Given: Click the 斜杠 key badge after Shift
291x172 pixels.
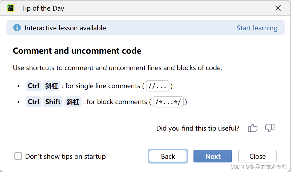Looking at the screenshot, I should click(x=73, y=102).
